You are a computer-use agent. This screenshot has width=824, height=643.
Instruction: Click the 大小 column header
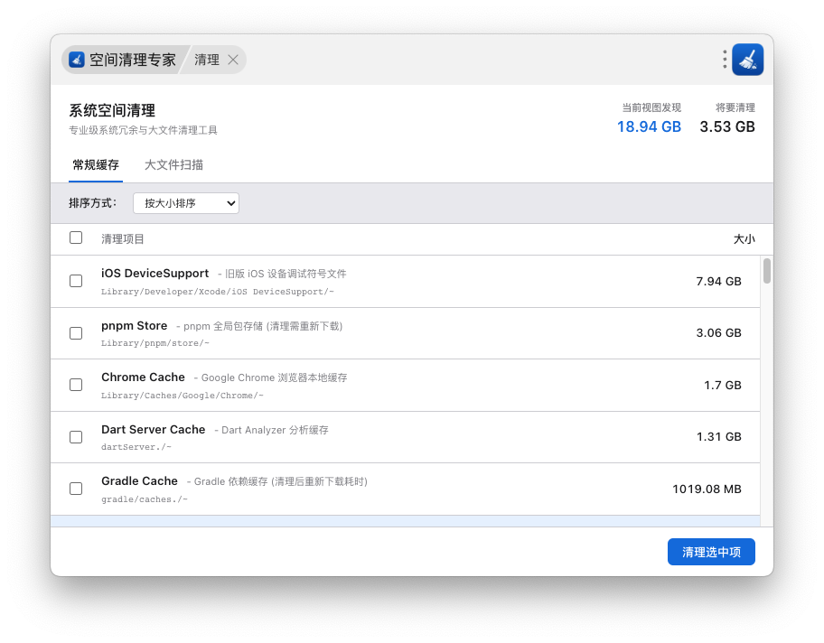(x=744, y=239)
